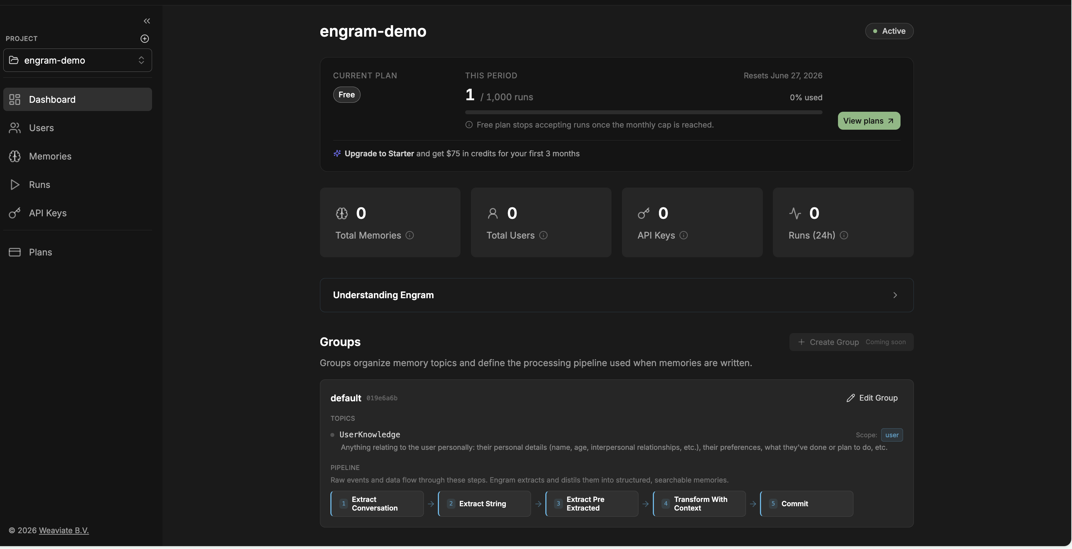Screen dimensions: 1072x549
Task: Click the API Keys card info icon
Action: point(684,235)
